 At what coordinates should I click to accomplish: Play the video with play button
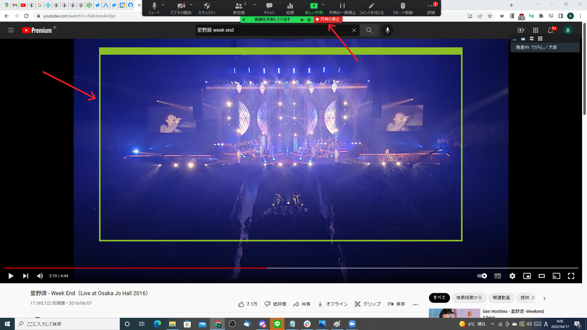(11, 276)
